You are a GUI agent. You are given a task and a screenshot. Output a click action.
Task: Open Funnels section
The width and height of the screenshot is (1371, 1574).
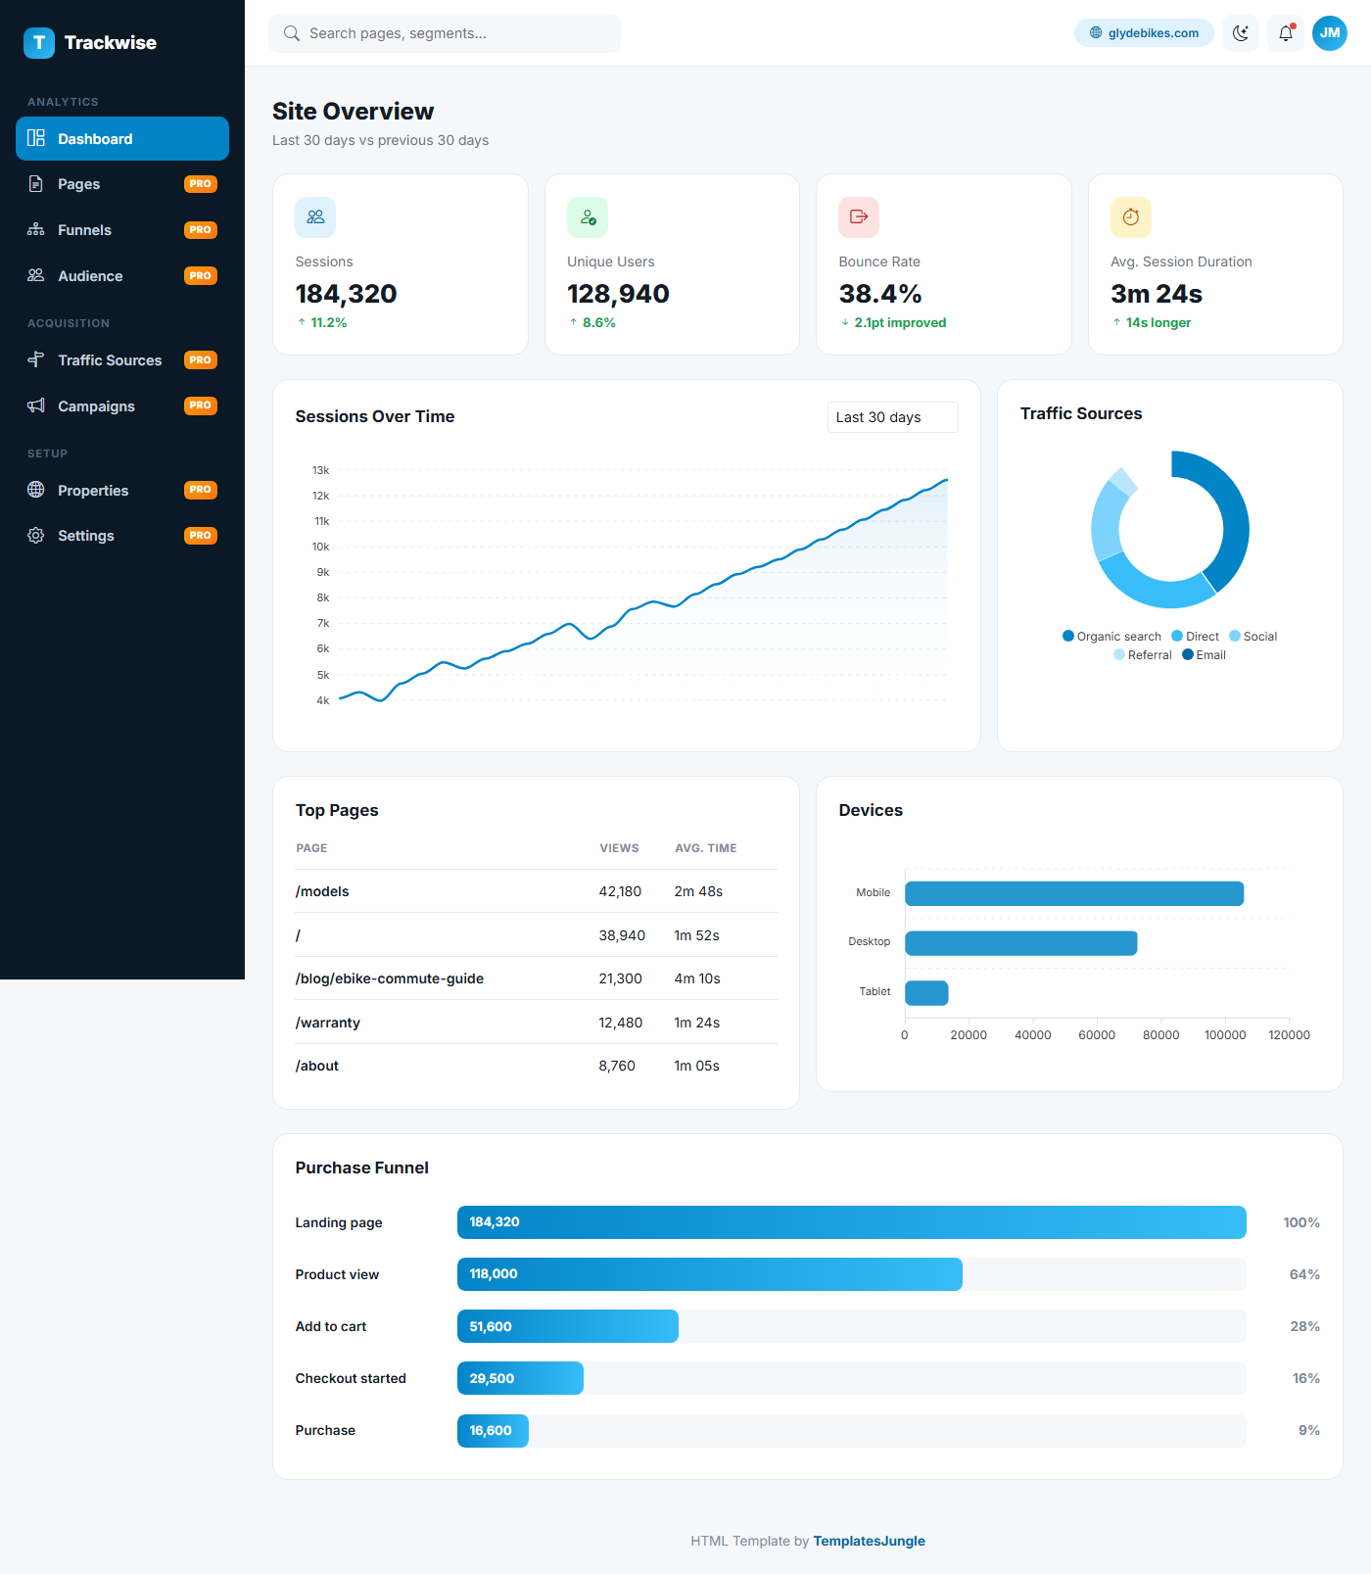pyautogui.click(x=122, y=230)
